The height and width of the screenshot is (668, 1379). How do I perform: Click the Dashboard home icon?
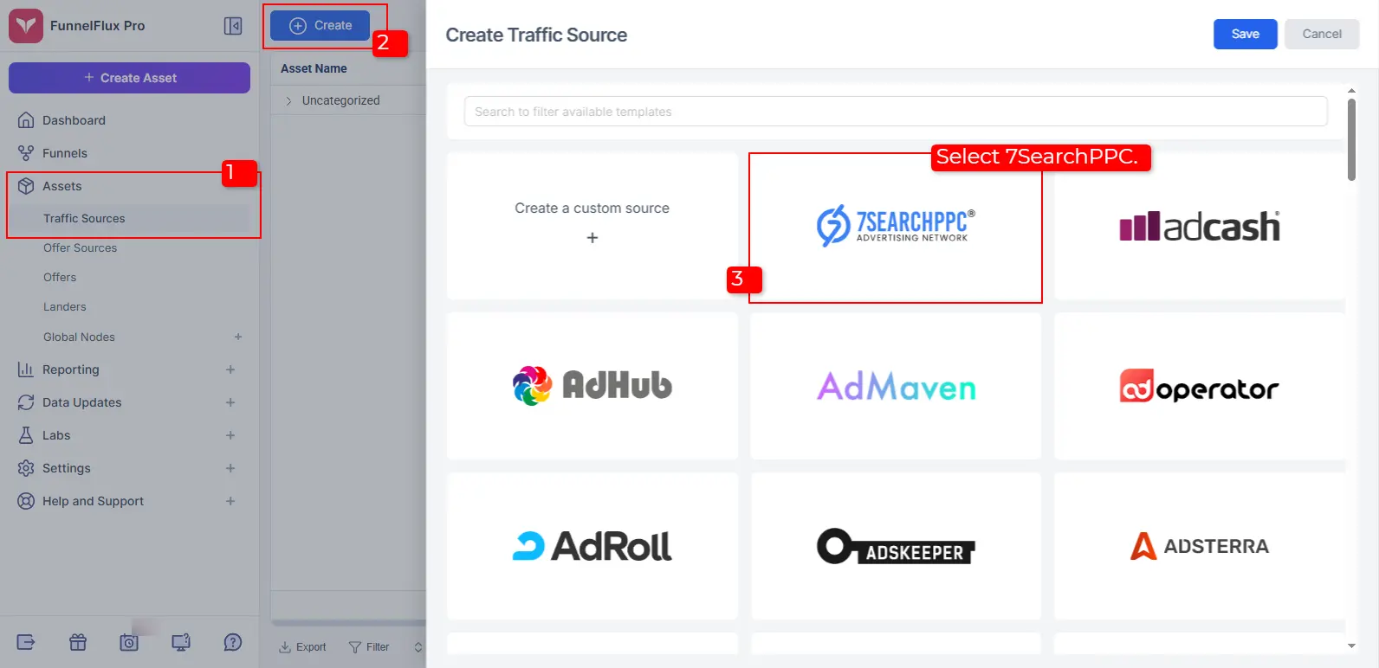click(x=26, y=120)
